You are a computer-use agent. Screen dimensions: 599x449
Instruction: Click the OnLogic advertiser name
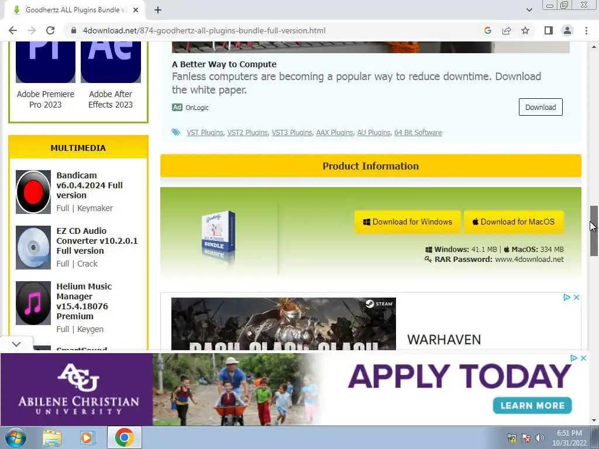click(197, 108)
